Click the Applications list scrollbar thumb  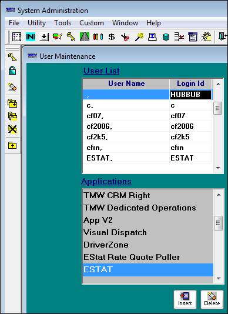(x=219, y=223)
